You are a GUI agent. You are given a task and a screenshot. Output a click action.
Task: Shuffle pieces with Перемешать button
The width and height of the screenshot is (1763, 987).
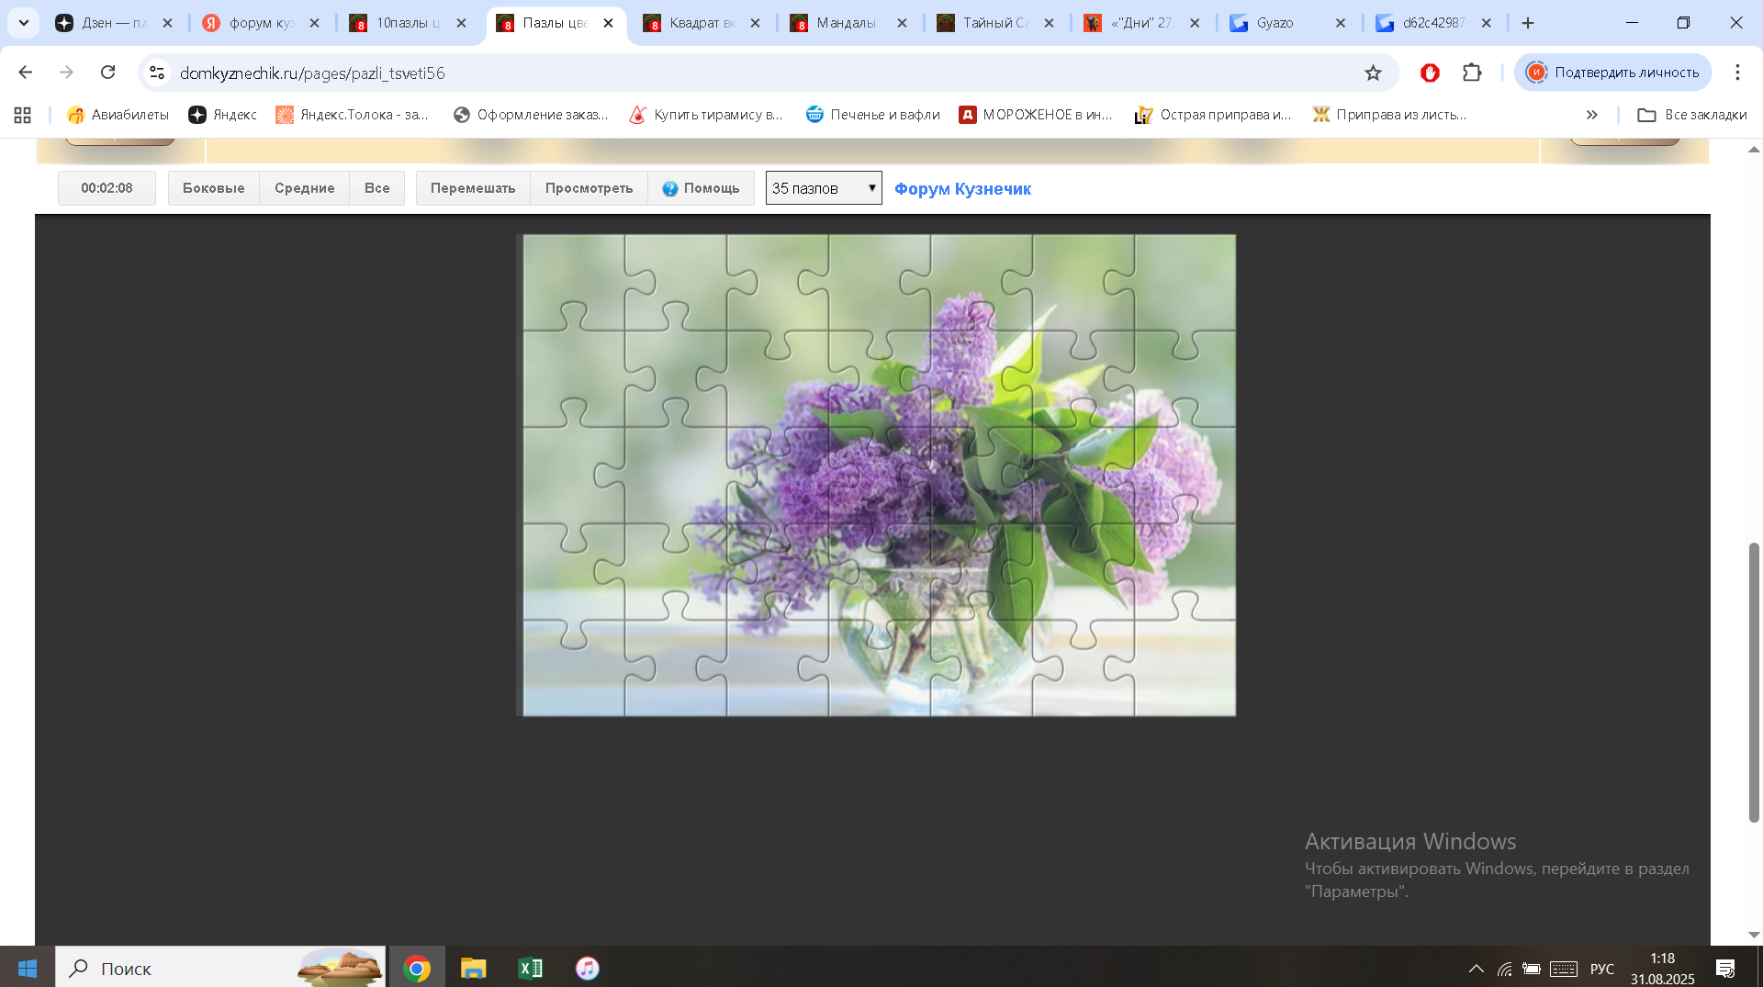[x=473, y=188]
